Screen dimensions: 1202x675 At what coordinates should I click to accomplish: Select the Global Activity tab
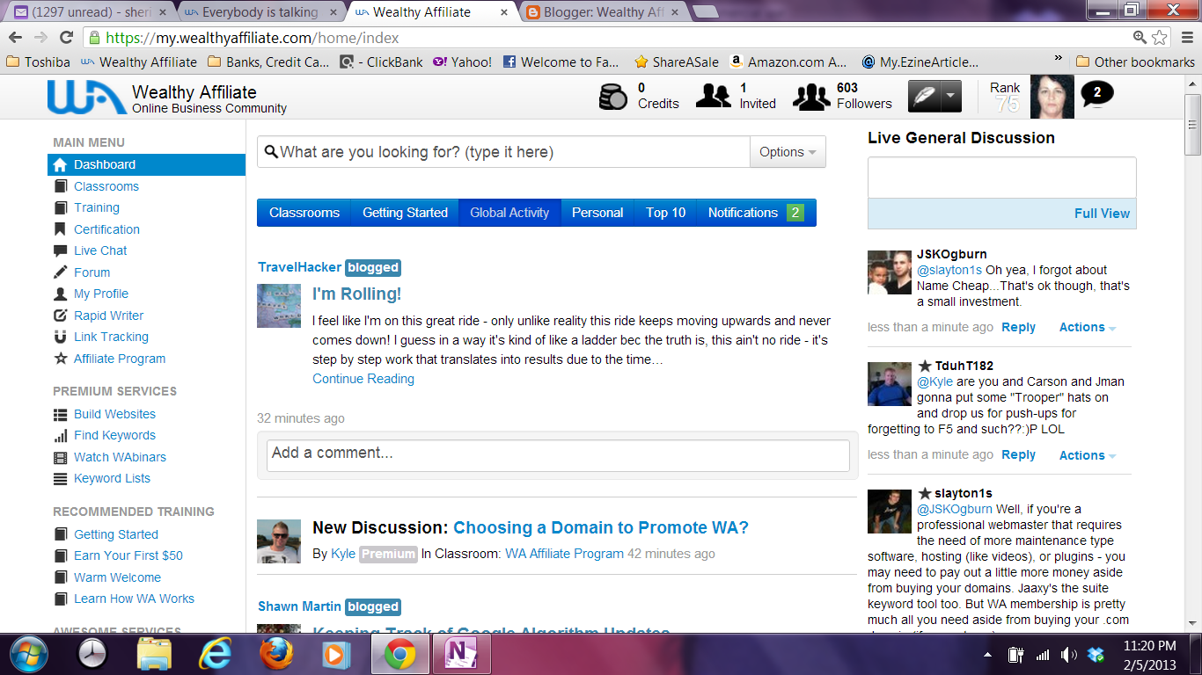point(509,213)
